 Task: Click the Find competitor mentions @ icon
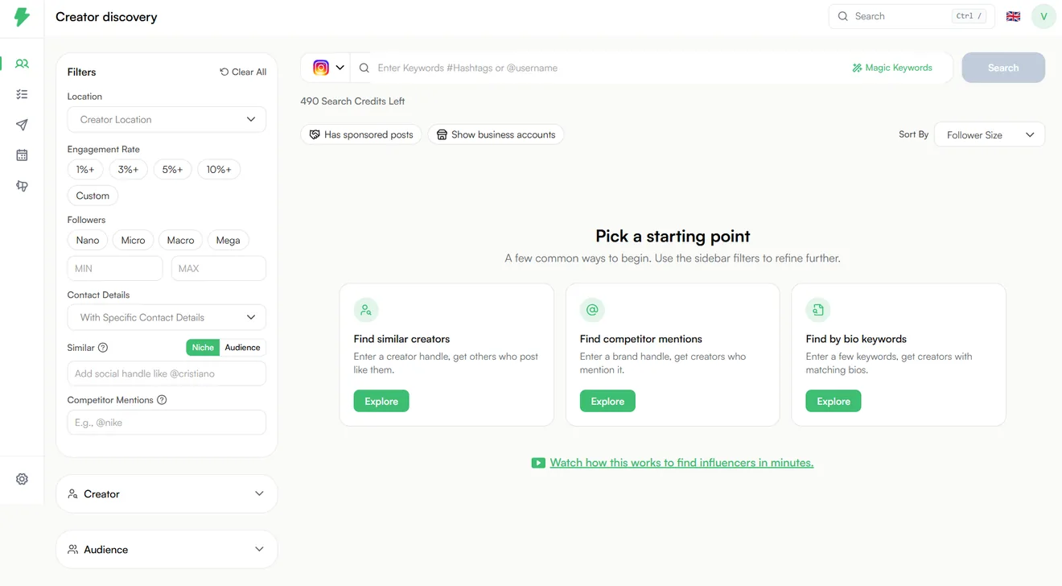[592, 310]
